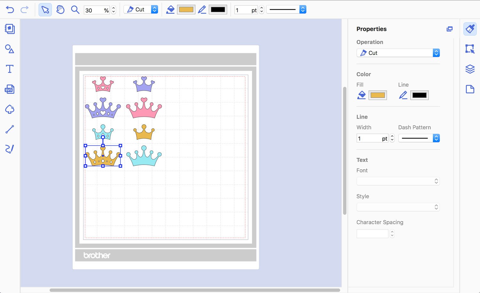
Task: Open the pattern library panel
Action: click(x=10, y=29)
